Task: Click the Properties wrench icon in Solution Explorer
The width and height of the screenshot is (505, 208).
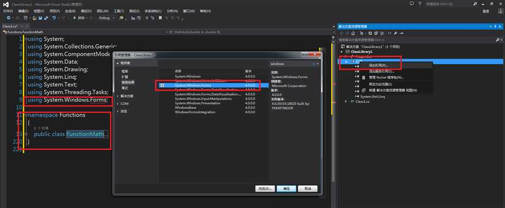Action: coord(396,33)
